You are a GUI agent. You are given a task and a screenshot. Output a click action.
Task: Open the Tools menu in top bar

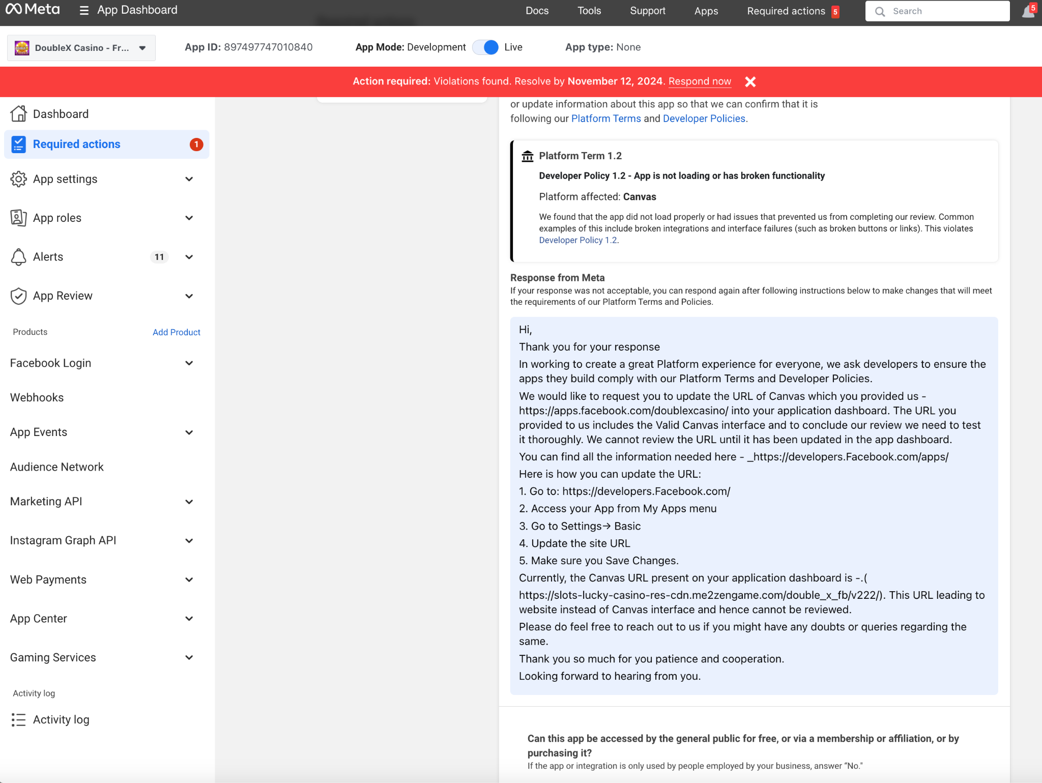[589, 11]
